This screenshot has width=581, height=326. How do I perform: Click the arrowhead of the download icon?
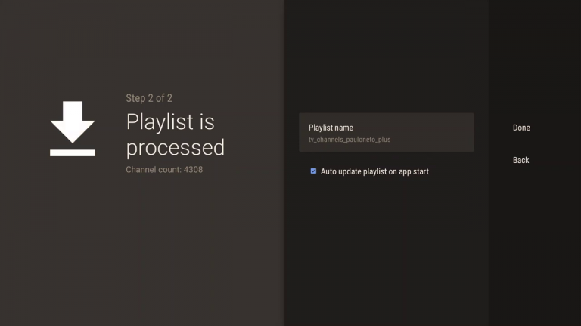coord(73,130)
